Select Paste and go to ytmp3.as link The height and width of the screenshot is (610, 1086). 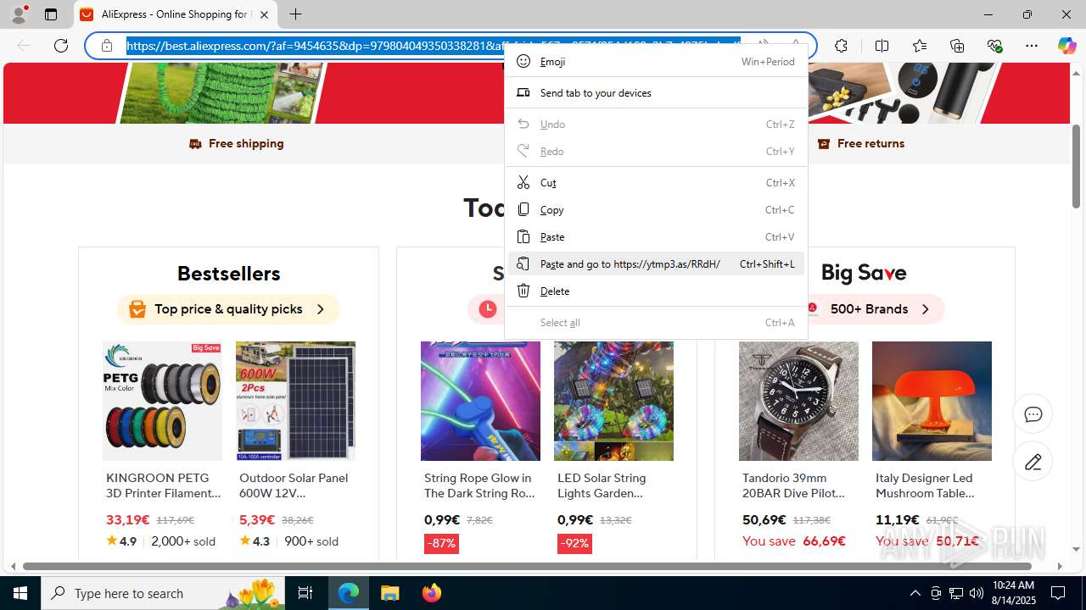(656, 263)
